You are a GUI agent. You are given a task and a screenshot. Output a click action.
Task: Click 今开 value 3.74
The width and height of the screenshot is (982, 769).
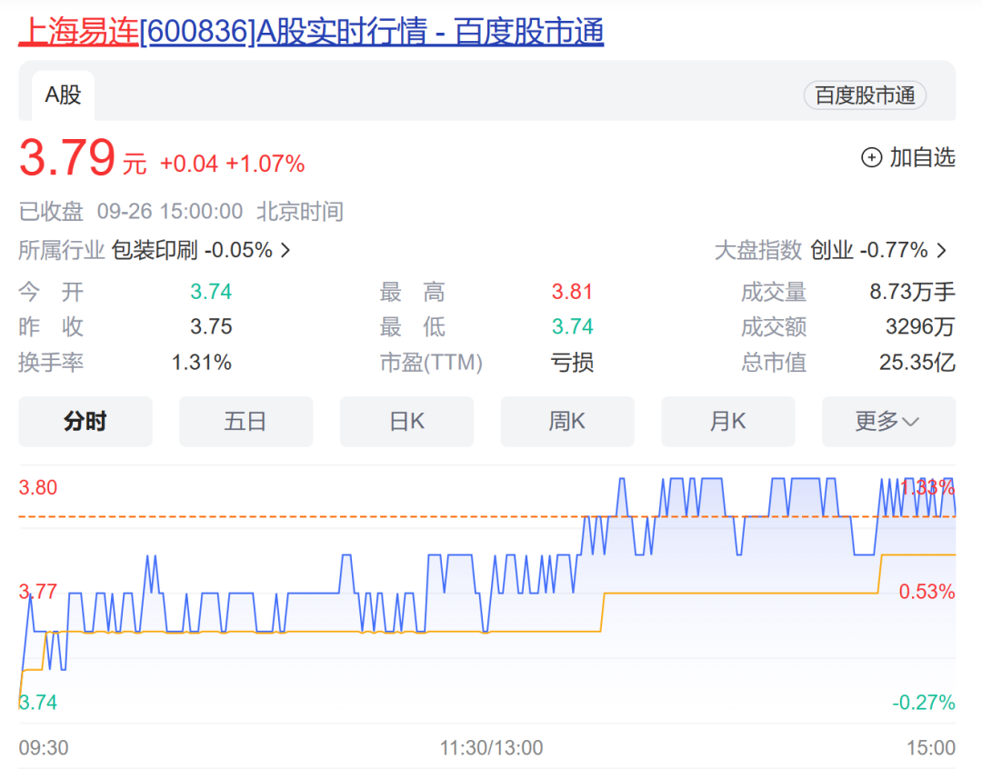click(x=211, y=292)
